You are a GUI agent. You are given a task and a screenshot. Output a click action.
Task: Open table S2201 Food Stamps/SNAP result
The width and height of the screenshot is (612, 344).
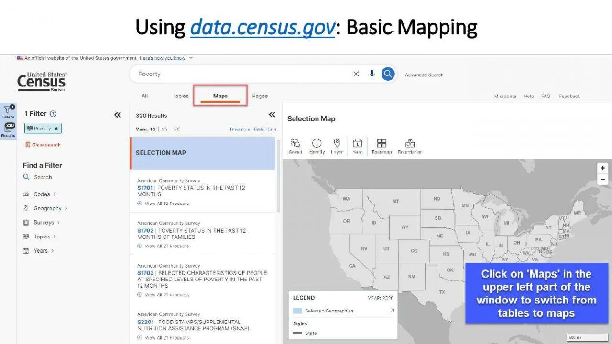click(193, 325)
